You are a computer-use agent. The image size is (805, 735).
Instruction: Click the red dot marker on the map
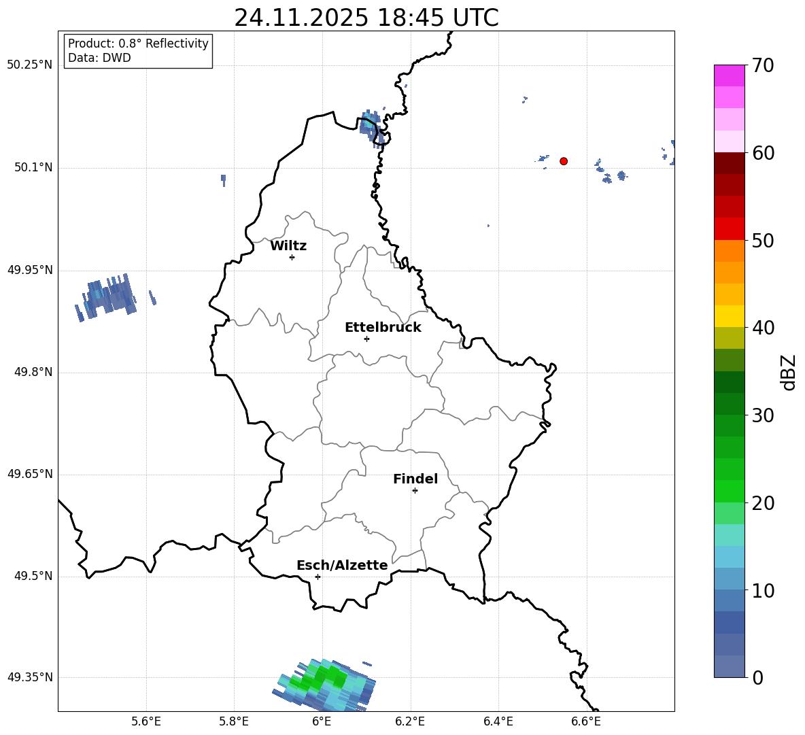pyautogui.click(x=564, y=161)
